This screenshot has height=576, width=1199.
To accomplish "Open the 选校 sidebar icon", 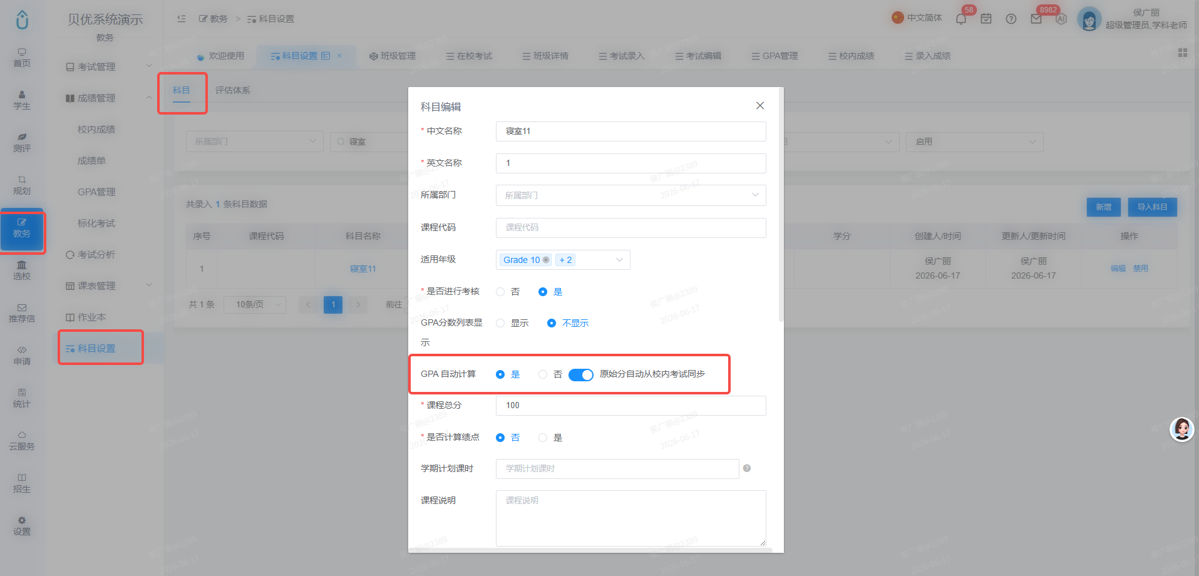I will [x=22, y=270].
